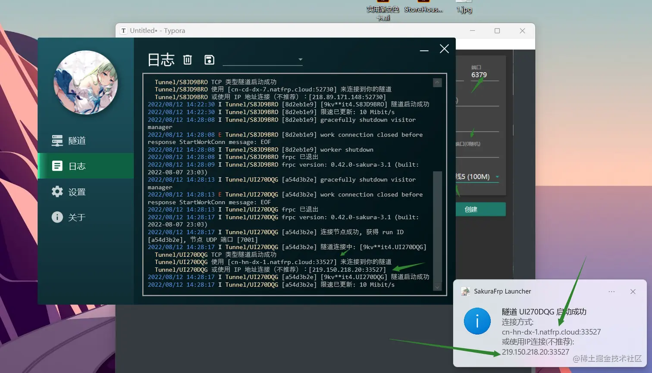The image size is (652, 373).
Task: Open the 设置 sidebar tab
Action: point(86,192)
